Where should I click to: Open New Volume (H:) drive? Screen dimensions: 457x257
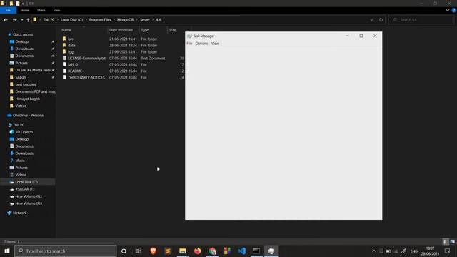pos(29,203)
